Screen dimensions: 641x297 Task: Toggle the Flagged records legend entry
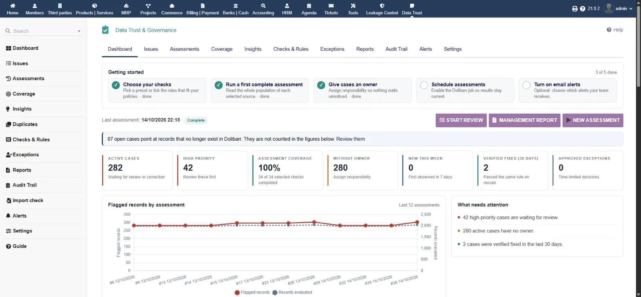click(252, 292)
